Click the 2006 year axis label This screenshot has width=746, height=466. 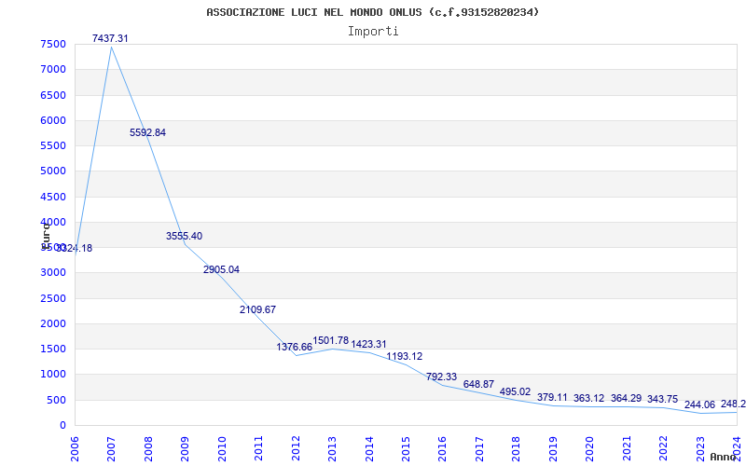tap(76, 448)
